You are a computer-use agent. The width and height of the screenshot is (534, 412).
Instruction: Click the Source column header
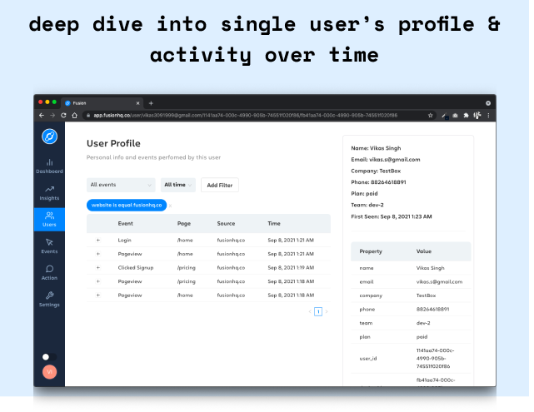click(226, 224)
